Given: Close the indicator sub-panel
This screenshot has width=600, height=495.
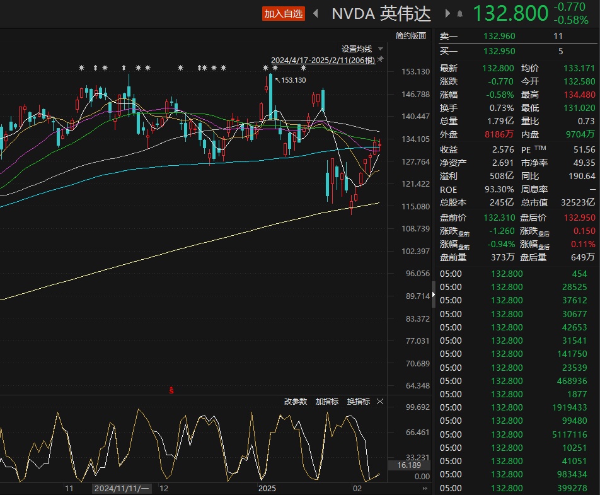Looking at the screenshot, I should click(x=380, y=402).
